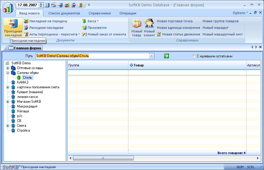Select личная касса in the tree
The height and width of the screenshot is (170, 264).
[x=27, y=97]
